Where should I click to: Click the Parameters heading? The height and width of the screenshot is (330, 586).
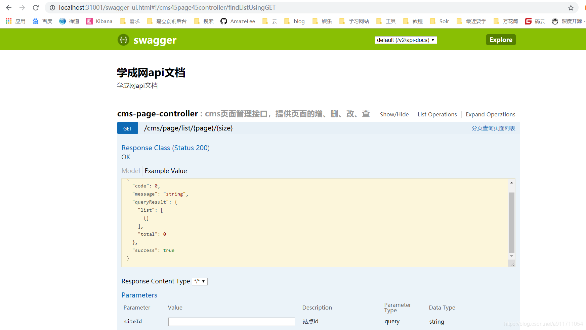coord(139,295)
